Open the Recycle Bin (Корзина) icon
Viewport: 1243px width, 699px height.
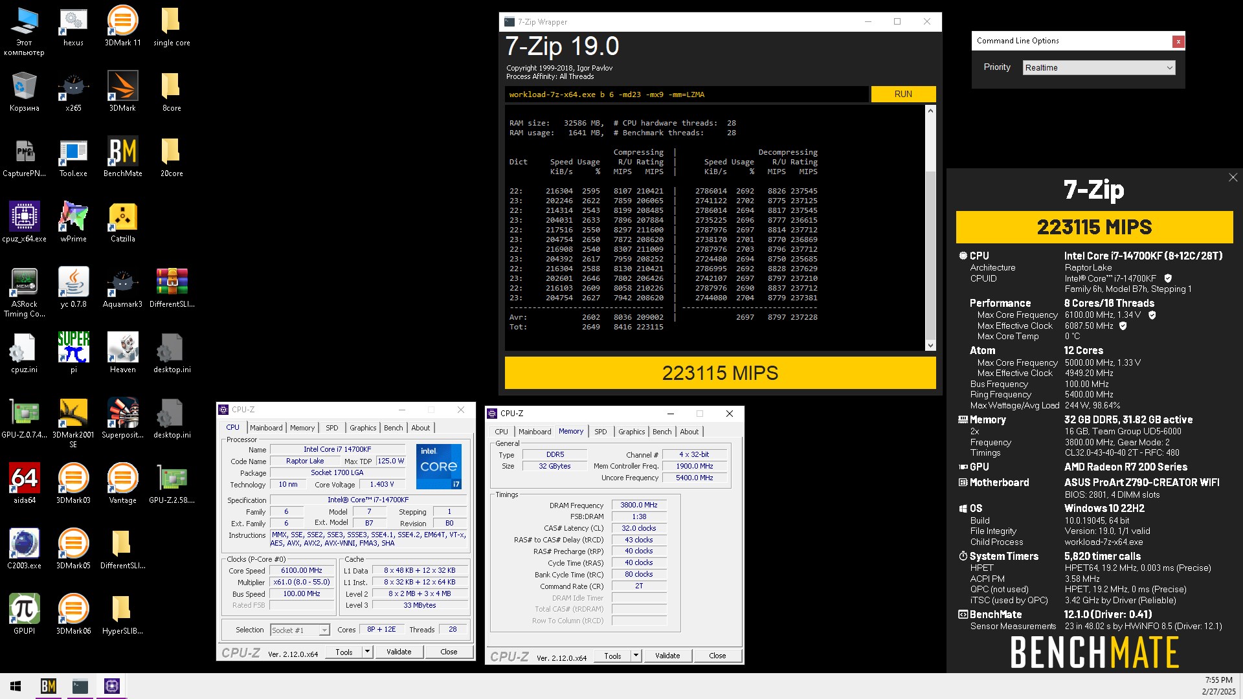pos(24,92)
